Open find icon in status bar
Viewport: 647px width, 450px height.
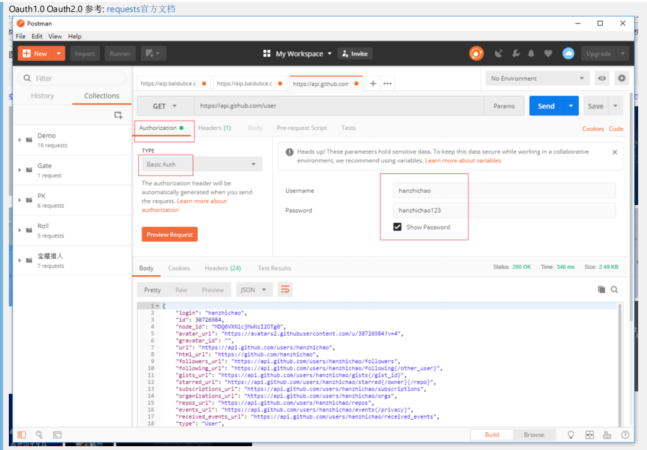[x=39, y=435]
